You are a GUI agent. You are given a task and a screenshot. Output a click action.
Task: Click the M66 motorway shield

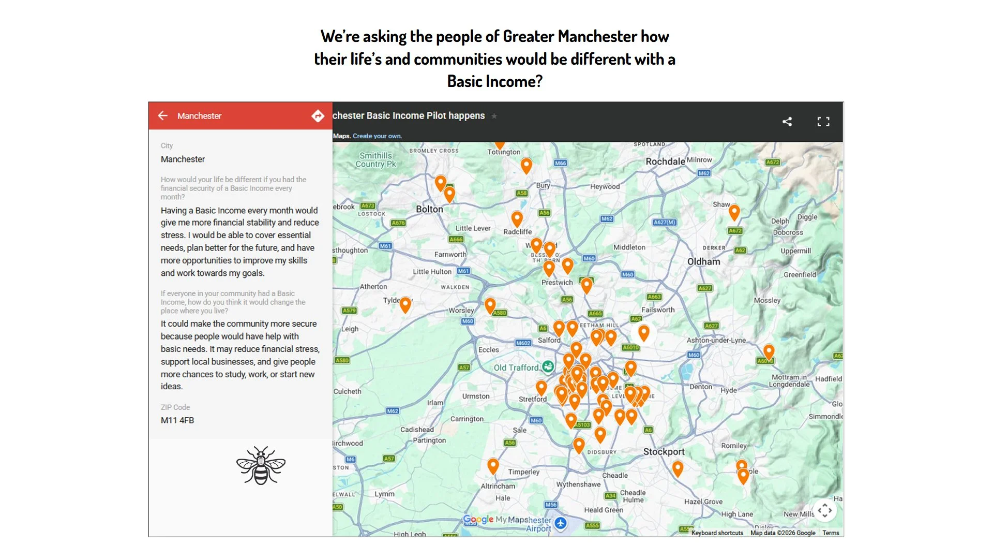561,163
